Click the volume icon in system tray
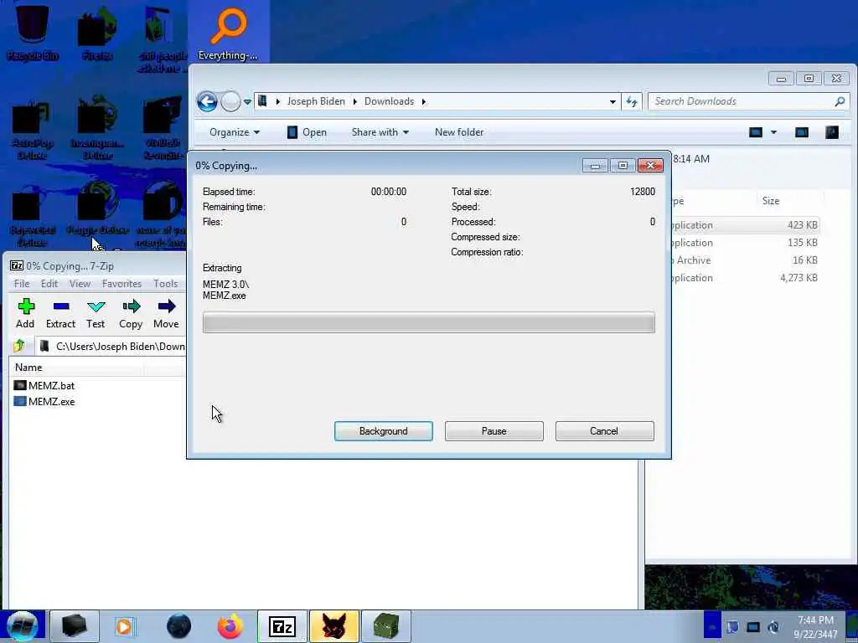This screenshot has width=858, height=643. pos(773,627)
